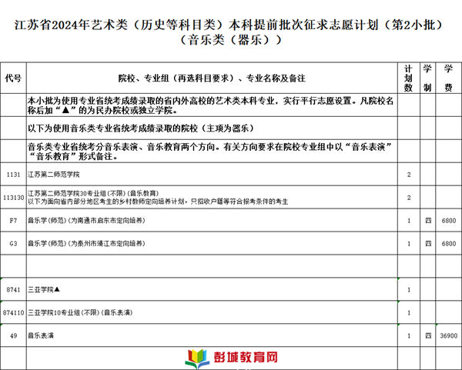Click the 三亚学院10专业组 row text
This screenshot has height=370, width=462.
click(x=80, y=312)
